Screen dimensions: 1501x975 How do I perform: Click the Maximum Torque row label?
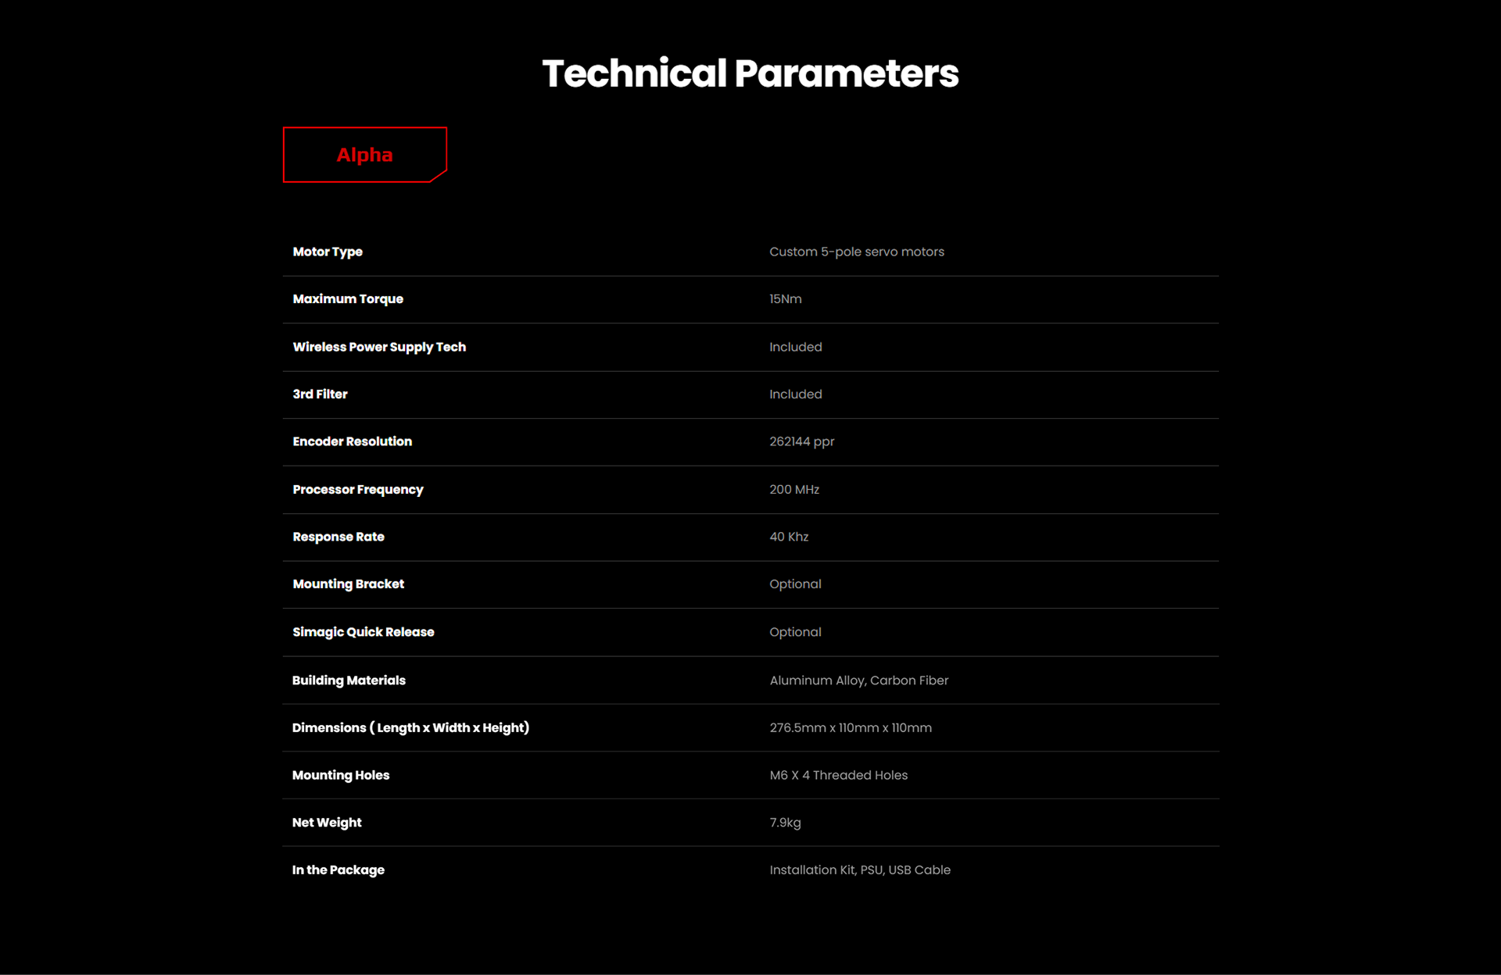pos(348,299)
